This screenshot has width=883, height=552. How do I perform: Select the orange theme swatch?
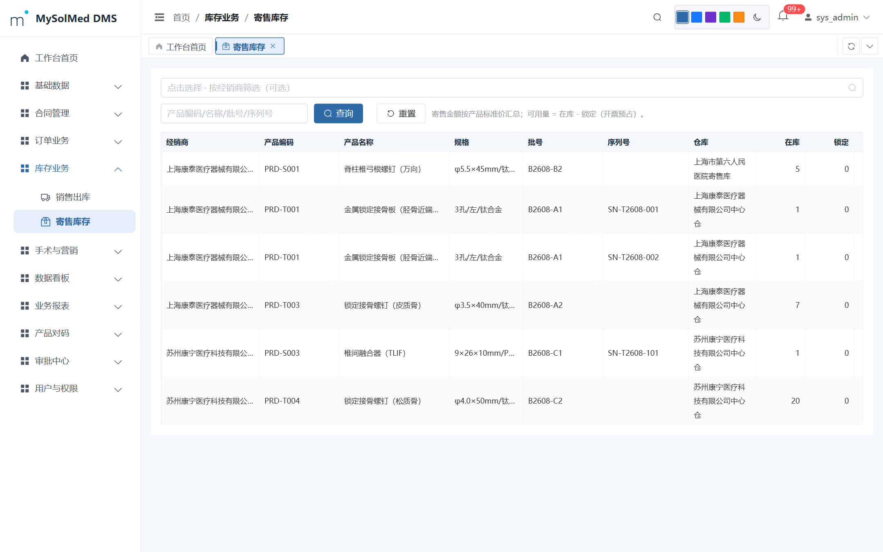tap(739, 17)
